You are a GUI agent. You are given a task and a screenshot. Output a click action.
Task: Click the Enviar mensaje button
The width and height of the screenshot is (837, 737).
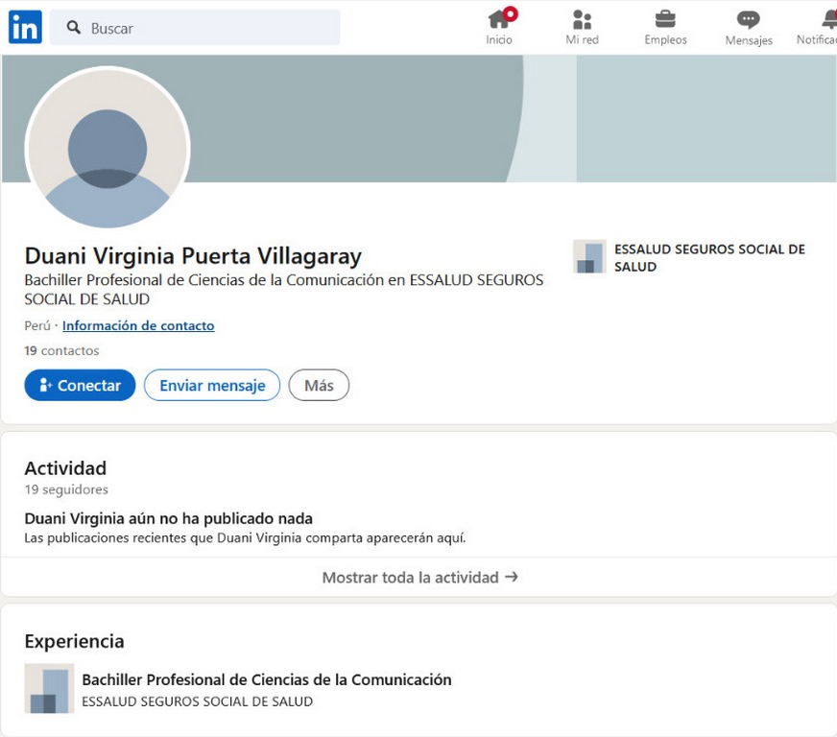(212, 385)
